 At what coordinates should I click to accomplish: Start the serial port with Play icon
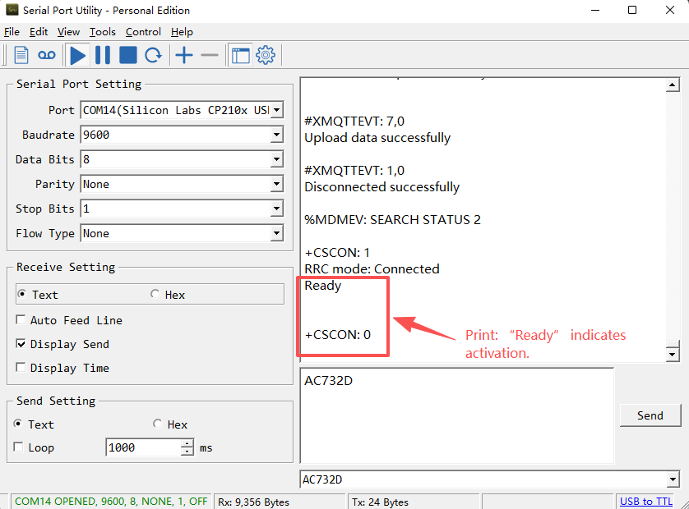78,55
